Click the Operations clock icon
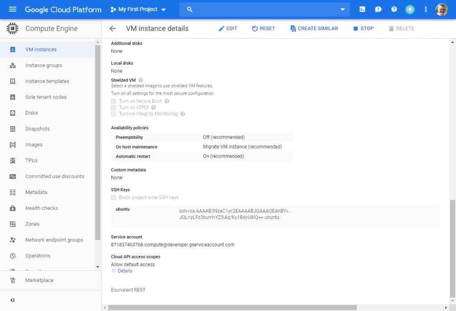The image size is (456, 311). pyautogui.click(x=12, y=256)
